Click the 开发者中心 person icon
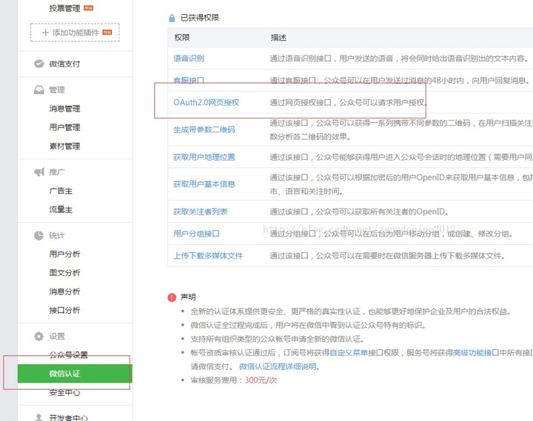 click(38, 418)
